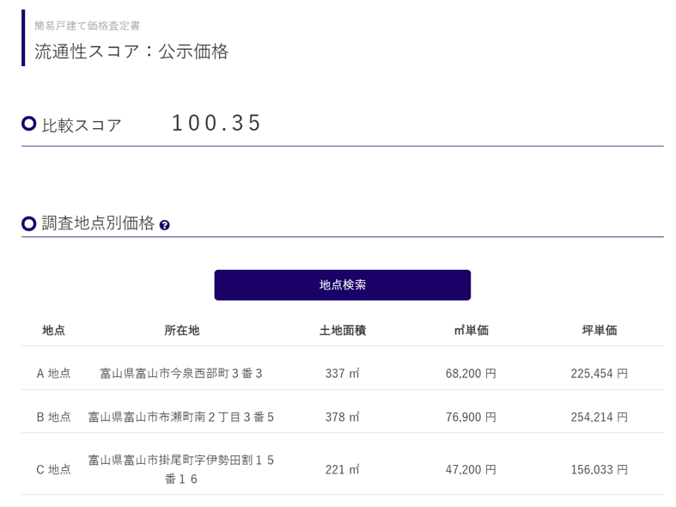Viewport: 676px width, 507px height.
Task: Select the C 地点 row label
Action: (53, 469)
